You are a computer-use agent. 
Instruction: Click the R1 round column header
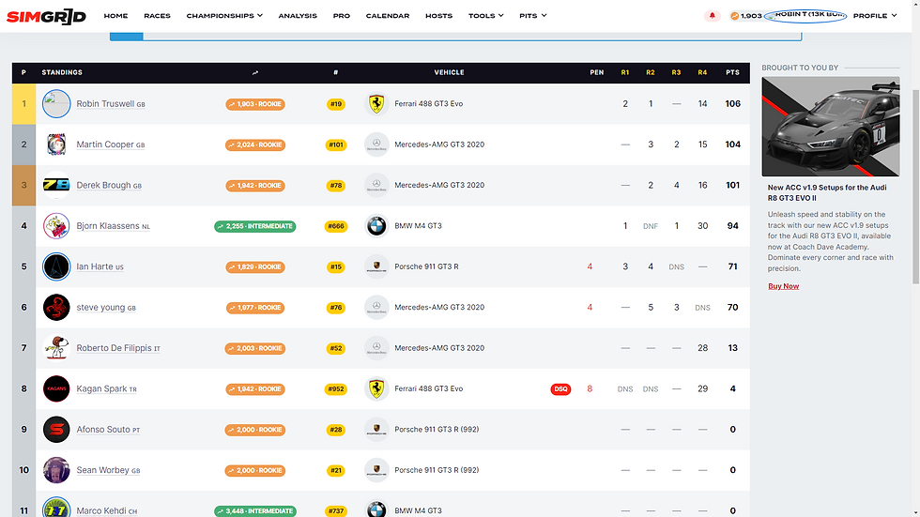coord(625,72)
